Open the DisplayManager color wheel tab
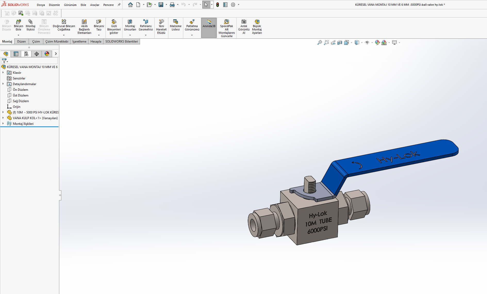Image resolution: width=487 pixels, height=294 pixels. pyautogui.click(x=47, y=54)
